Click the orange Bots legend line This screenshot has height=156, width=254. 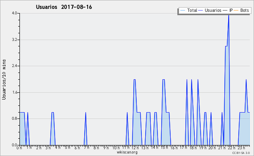236,11
